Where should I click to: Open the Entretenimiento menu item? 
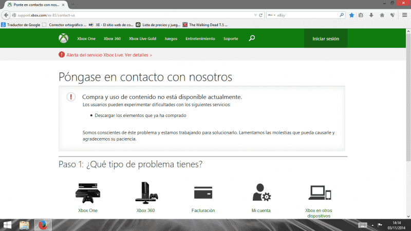point(200,38)
